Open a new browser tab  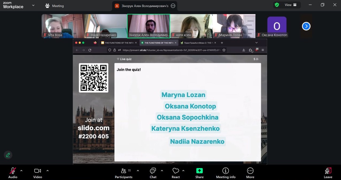click(x=222, y=43)
